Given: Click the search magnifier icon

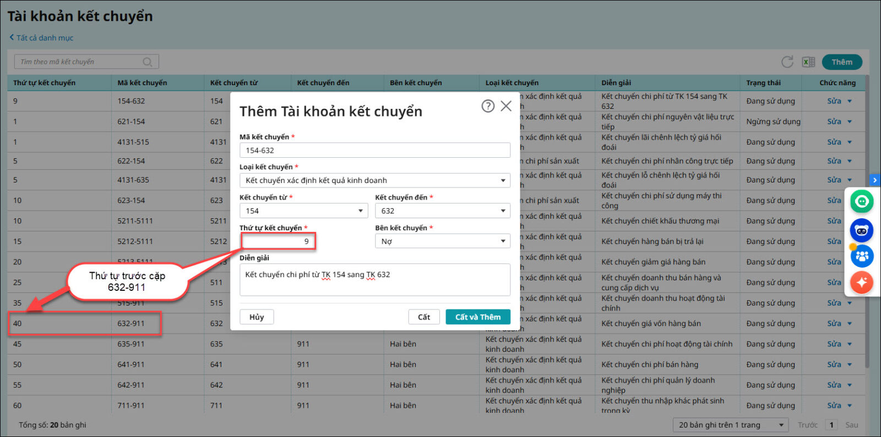Looking at the screenshot, I should click(x=148, y=62).
